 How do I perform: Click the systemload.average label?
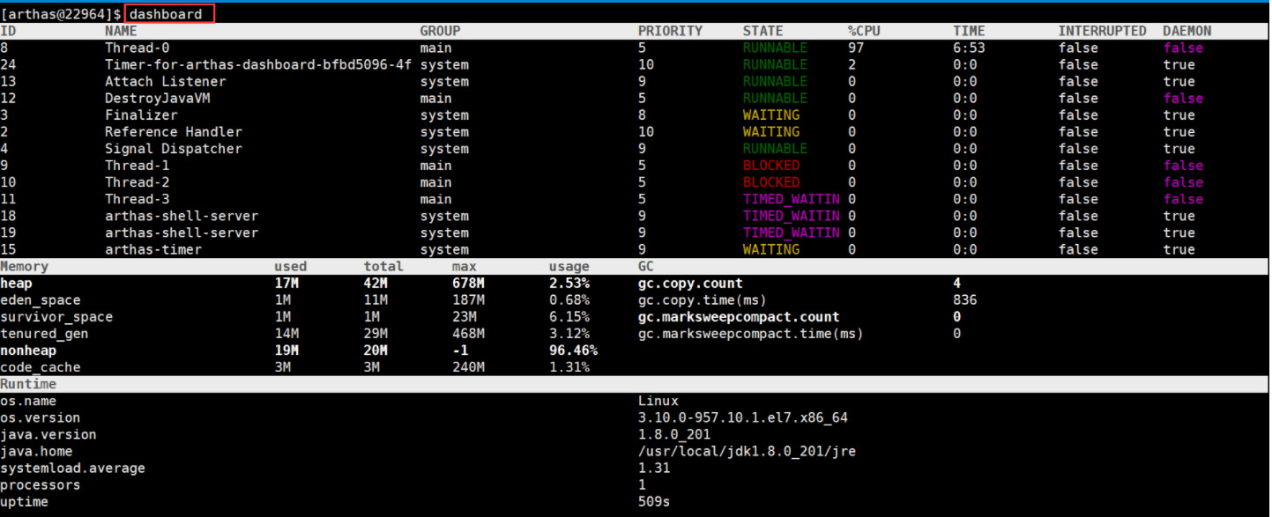[x=73, y=468]
